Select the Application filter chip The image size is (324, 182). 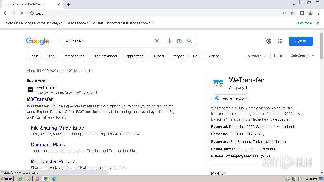(135, 56)
